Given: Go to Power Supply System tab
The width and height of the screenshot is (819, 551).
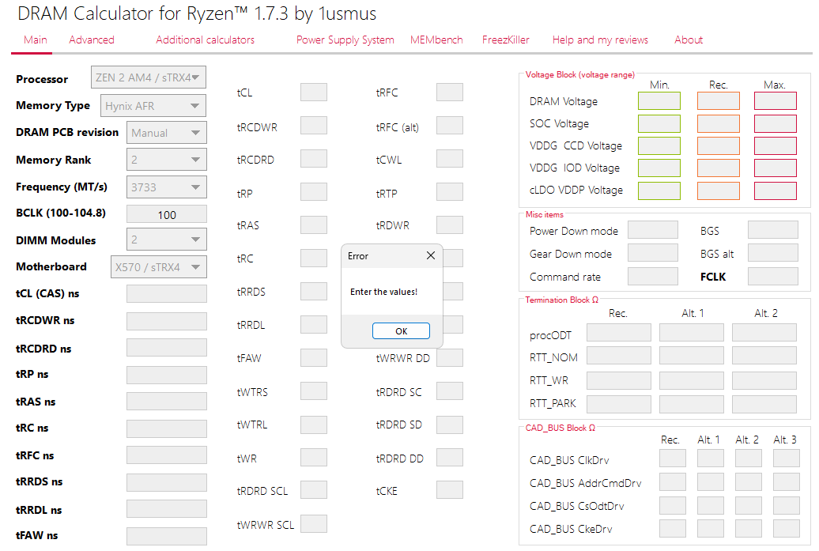Looking at the screenshot, I should (x=345, y=40).
